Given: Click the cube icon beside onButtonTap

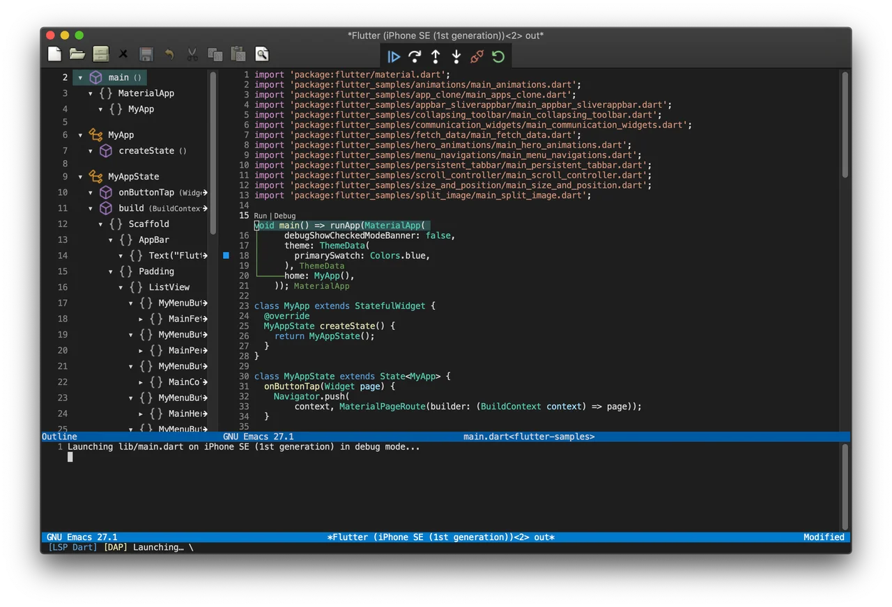Looking at the screenshot, I should [106, 192].
